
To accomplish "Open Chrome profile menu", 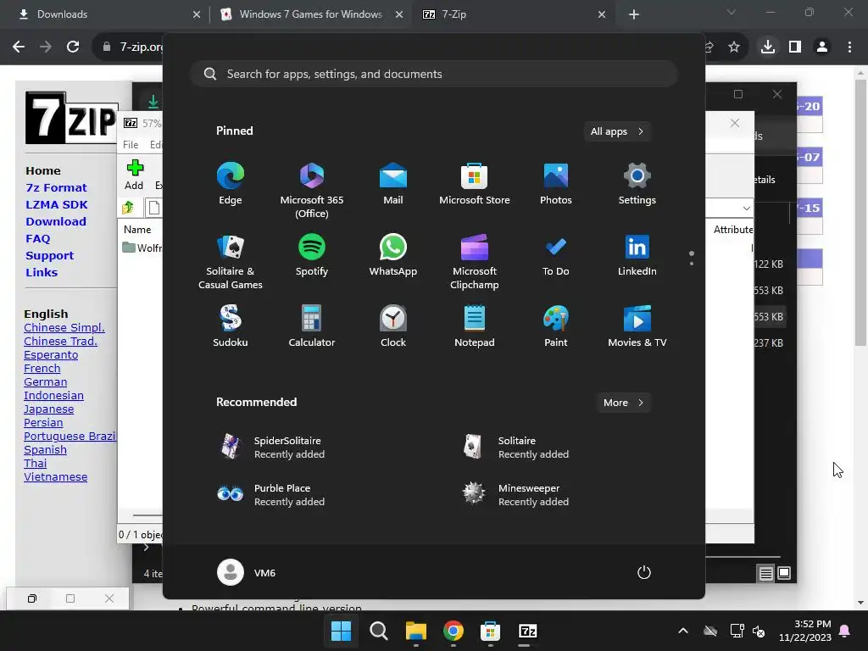I will pyautogui.click(x=822, y=47).
